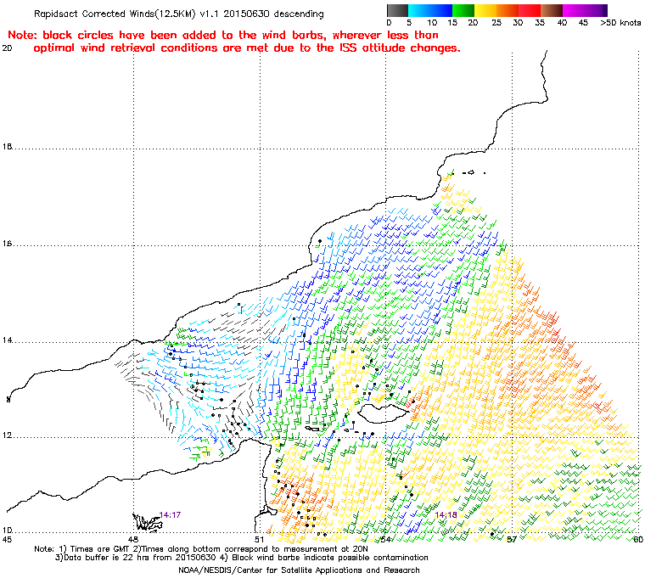
Task: Click the latitude label 10
Action: (x=7, y=531)
